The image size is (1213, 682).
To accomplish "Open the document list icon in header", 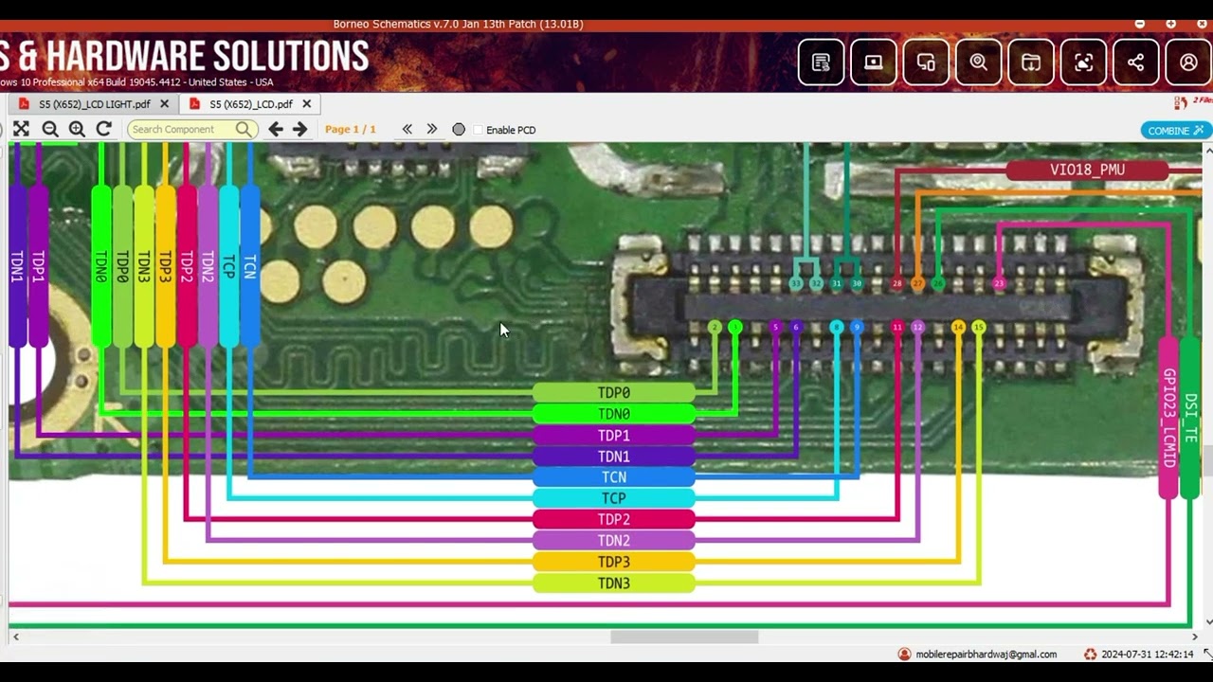I will [821, 63].
